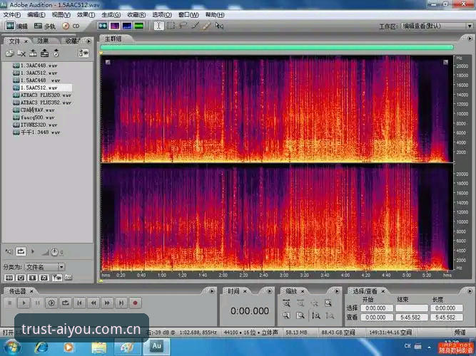
Task: Open the 编辑(E) menu
Action: tap(36, 14)
